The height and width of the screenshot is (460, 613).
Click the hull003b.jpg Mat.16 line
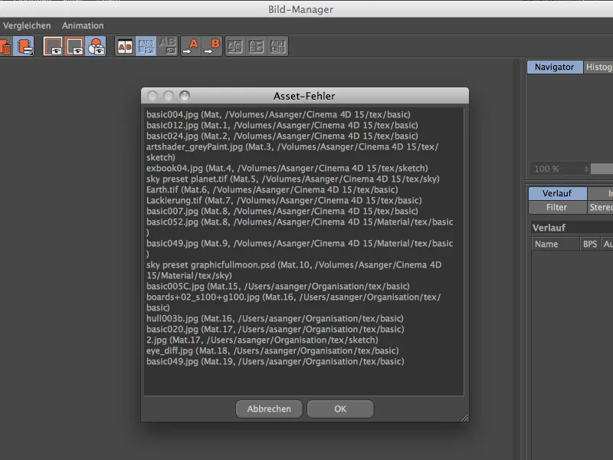[x=275, y=318]
